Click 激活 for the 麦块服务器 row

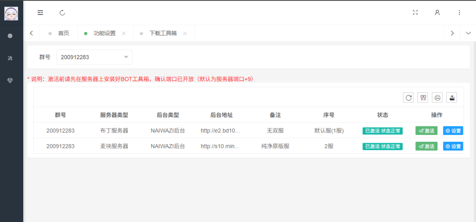[427, 146]
